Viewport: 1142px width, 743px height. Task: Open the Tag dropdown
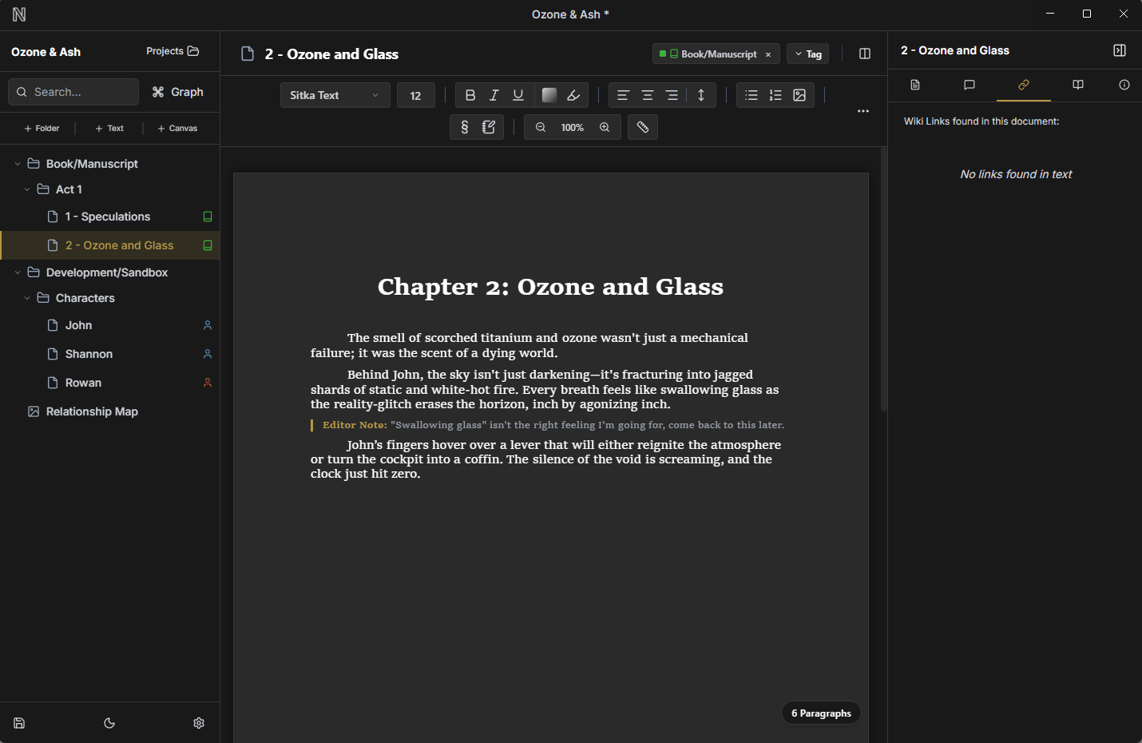(x=807, y=54)
